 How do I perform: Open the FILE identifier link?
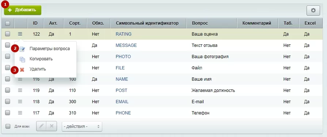click(120, 68)
